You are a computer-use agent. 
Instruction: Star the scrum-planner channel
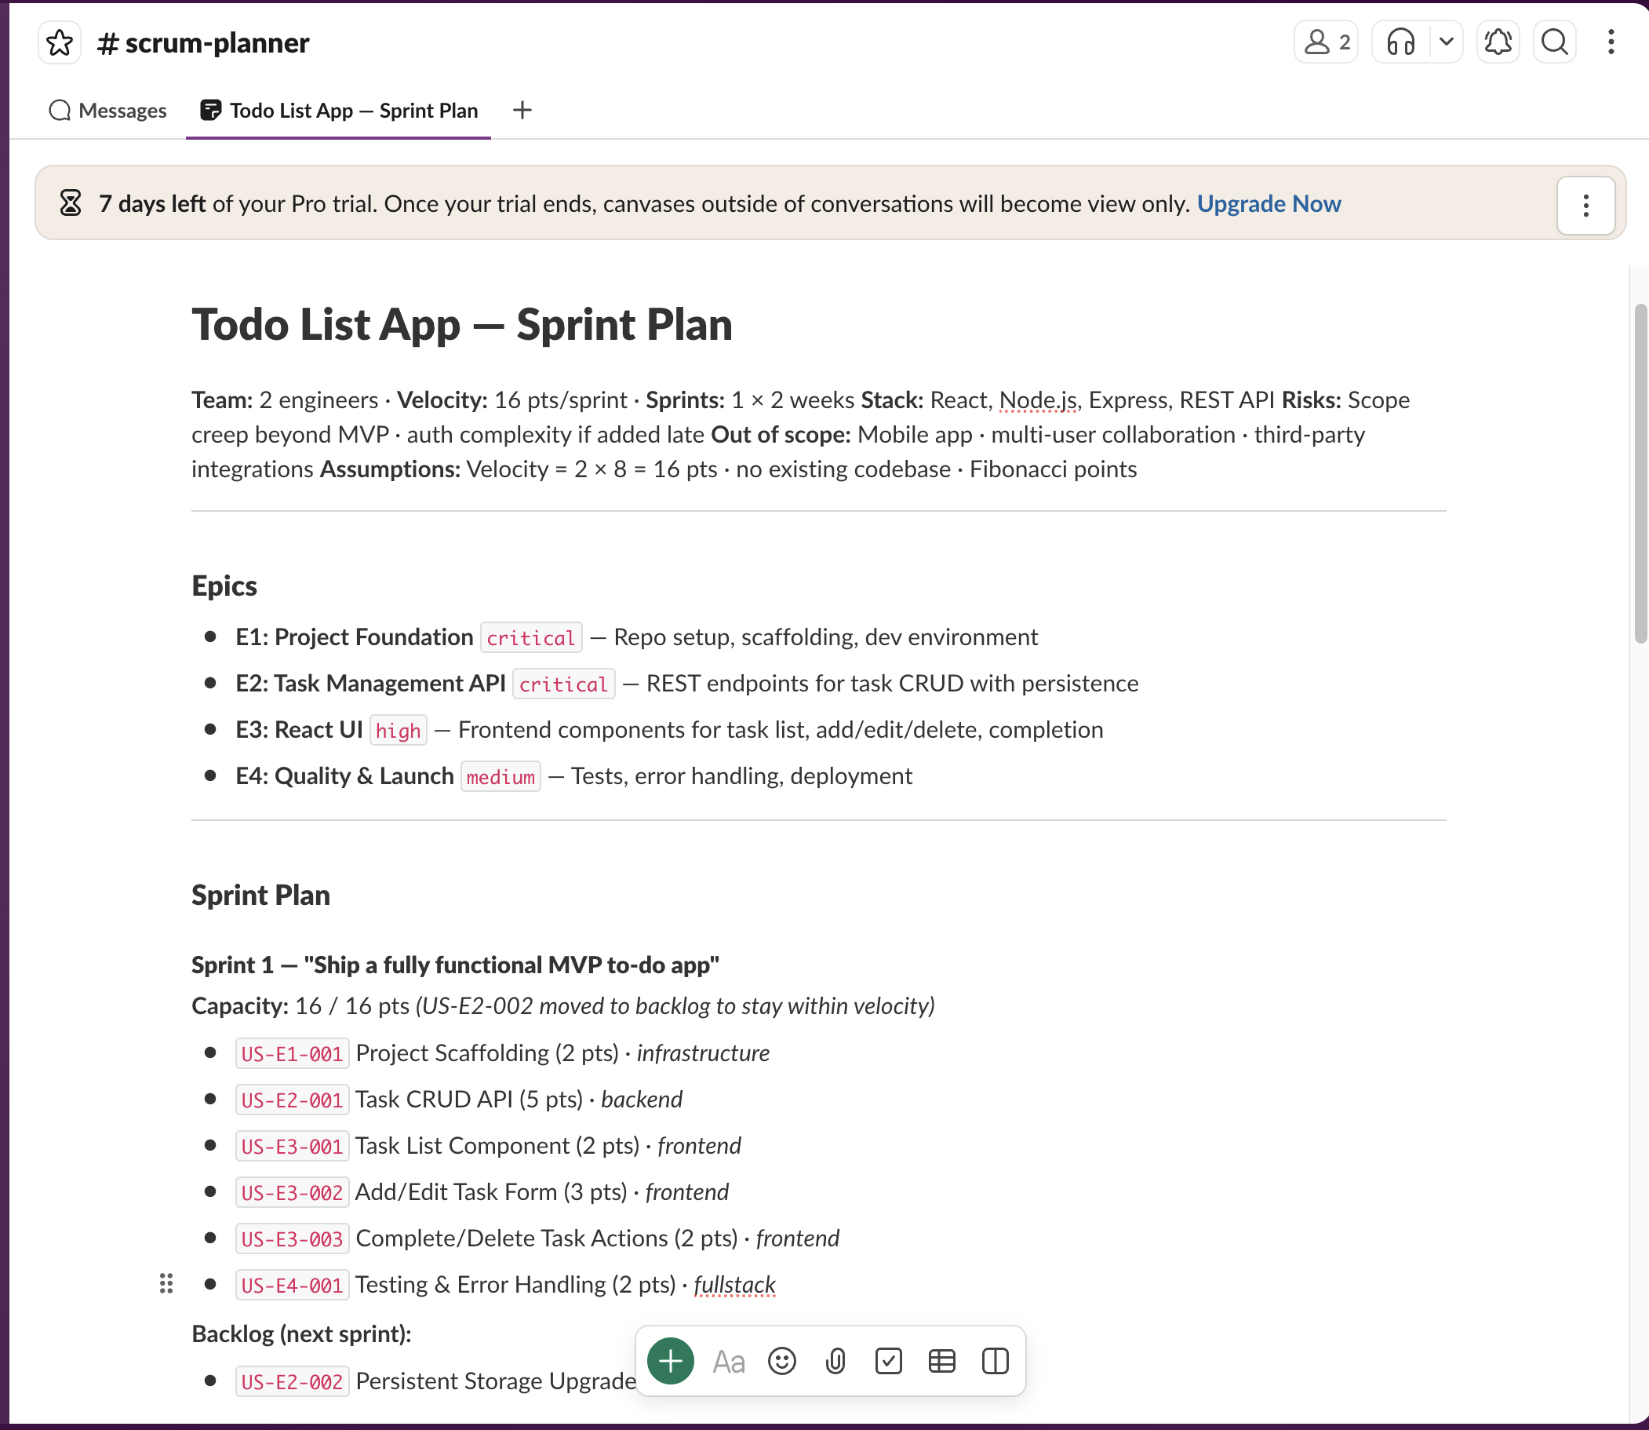coord(60,42)
